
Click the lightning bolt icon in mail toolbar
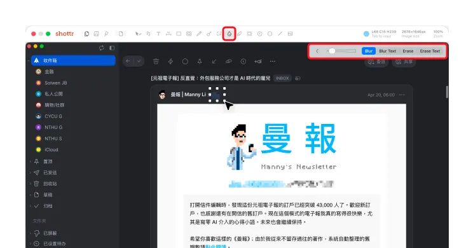pyautogui.click(x=170, y=61)
